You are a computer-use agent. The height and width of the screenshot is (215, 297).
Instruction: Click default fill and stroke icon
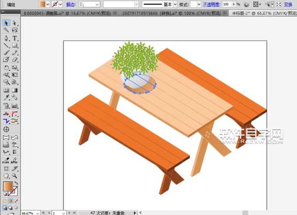point(5,194)
